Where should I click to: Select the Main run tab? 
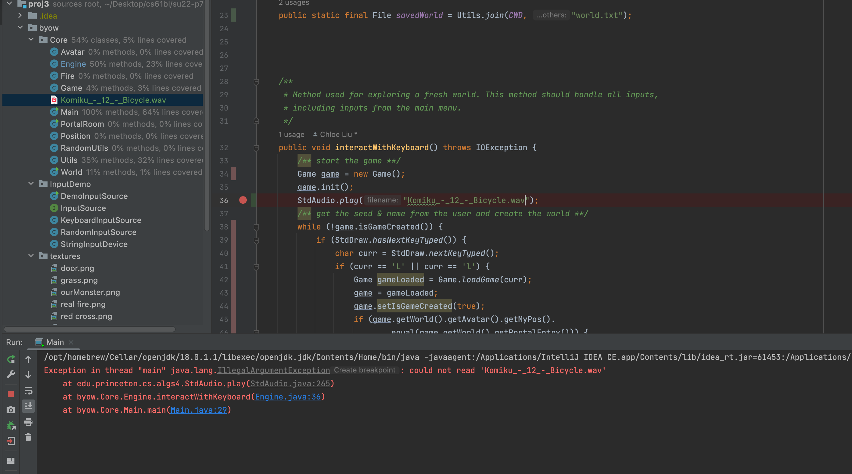(x=54, y=342)
